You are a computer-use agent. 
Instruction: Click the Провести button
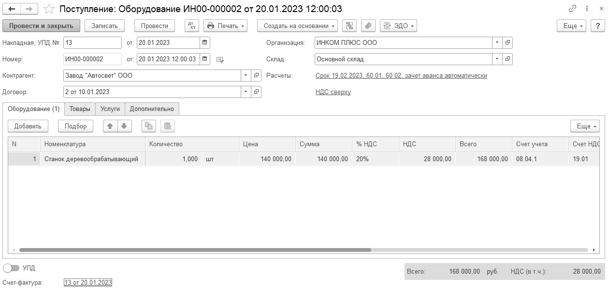click(155, 26)
